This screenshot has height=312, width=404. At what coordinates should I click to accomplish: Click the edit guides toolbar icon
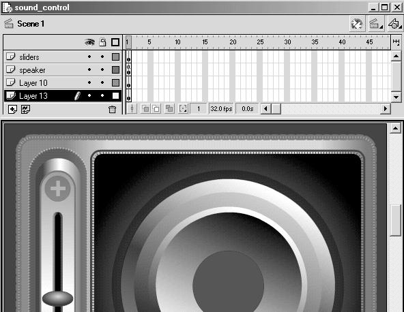[x=357, y=24]
